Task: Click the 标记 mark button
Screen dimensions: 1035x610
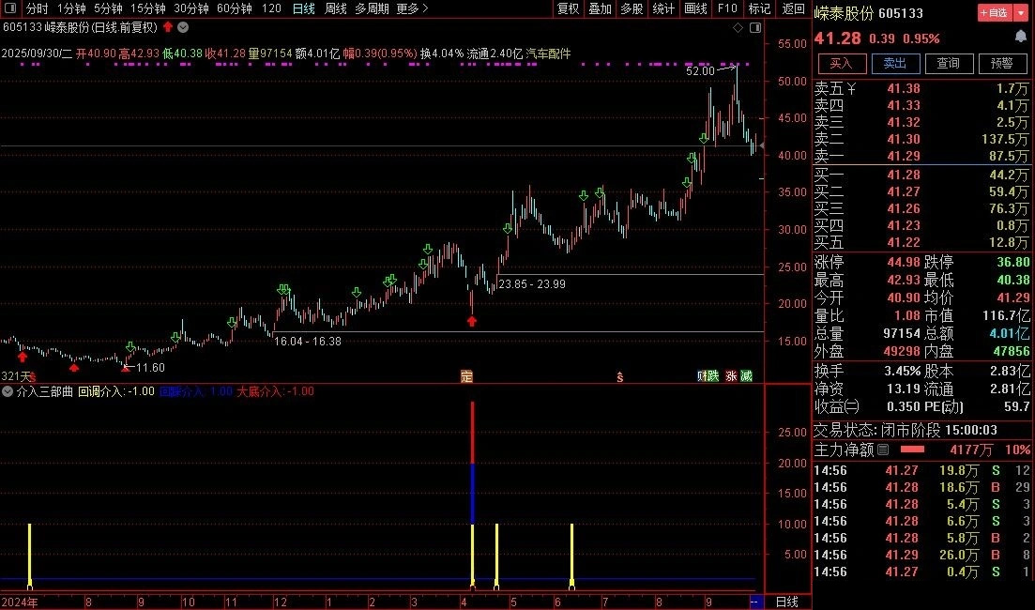Action: pos(759,8)
